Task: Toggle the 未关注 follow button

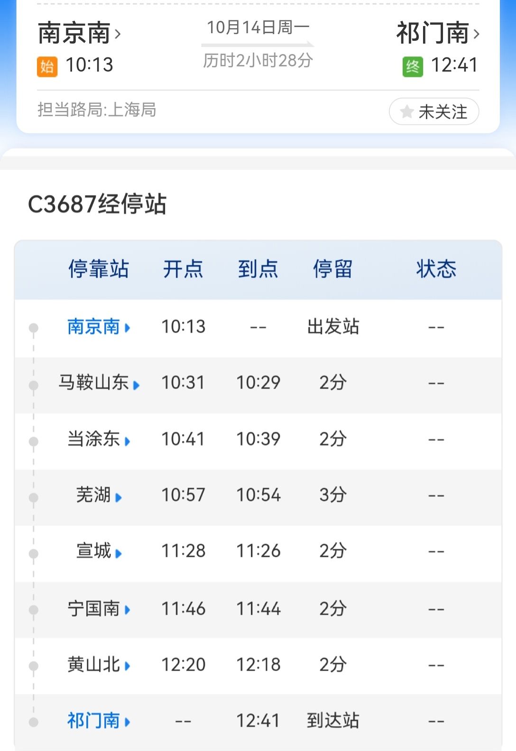Action: [x=434, y=111]
